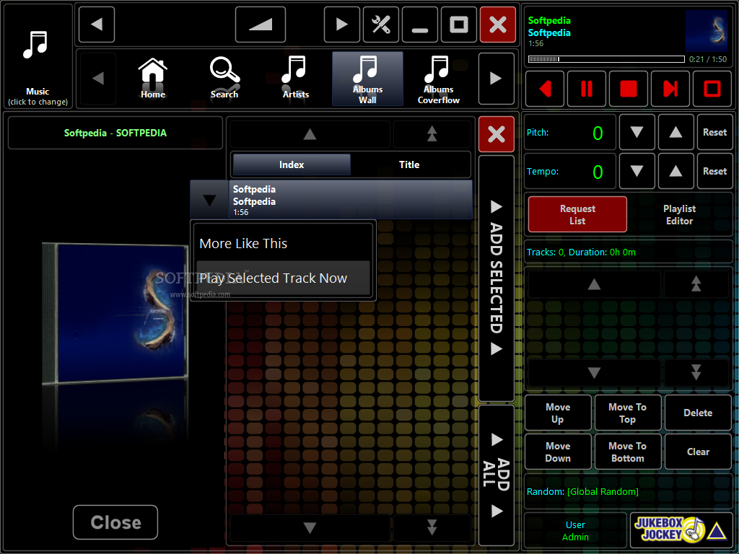Click the large Softpedia album cover
The image size is (739, 554).
(115, 313)
